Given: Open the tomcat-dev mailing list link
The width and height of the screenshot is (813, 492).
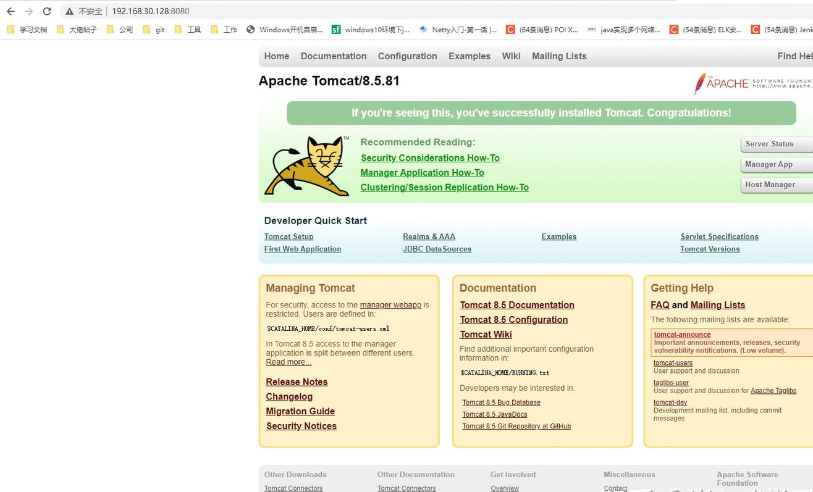Looking at the screenshot, I should pos(670,402).
